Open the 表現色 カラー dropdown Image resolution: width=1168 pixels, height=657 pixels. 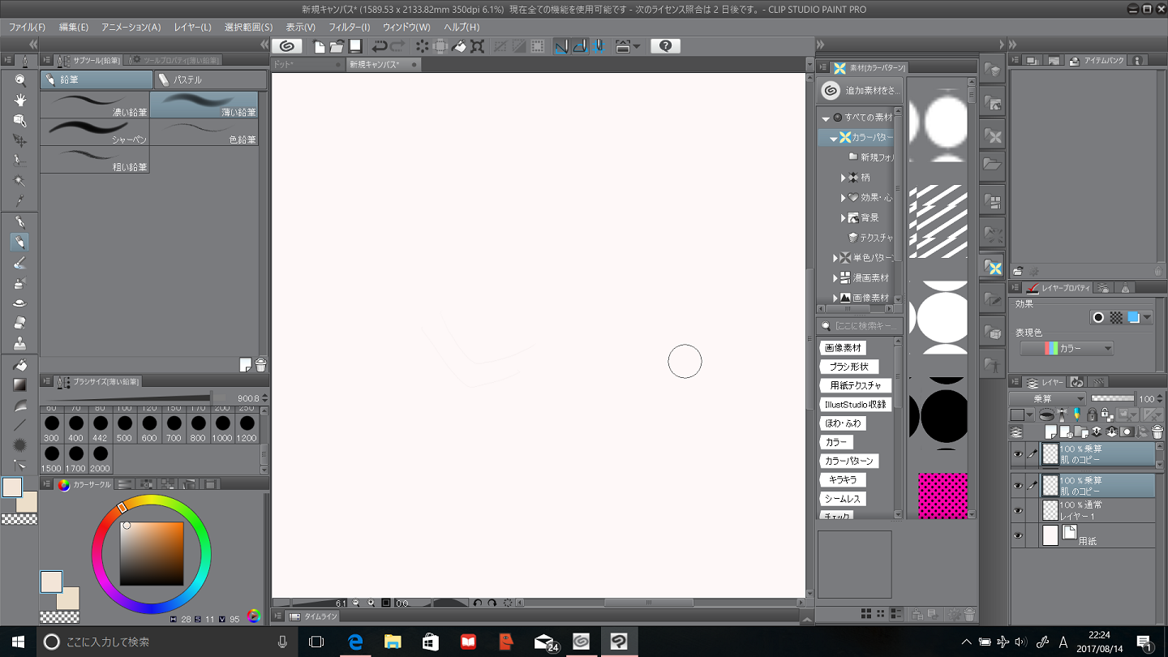coord(1067,349)
